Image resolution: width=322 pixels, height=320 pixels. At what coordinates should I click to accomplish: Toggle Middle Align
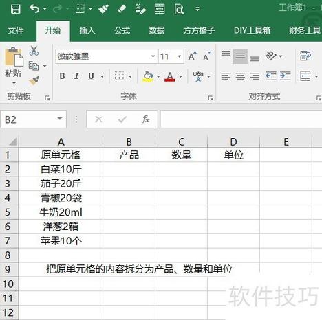point(240,56)
